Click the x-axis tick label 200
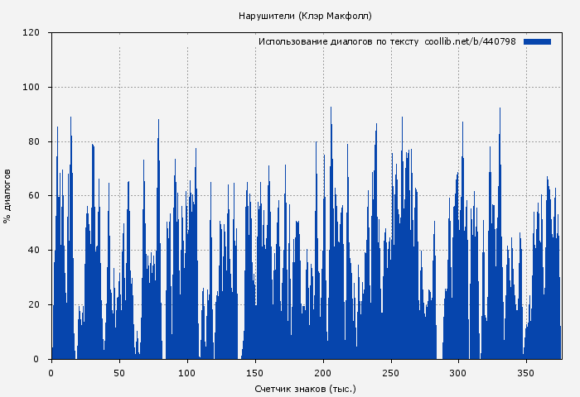Image resolution: width=580 pixels, height=397 pixels. (x=322, y=372)
